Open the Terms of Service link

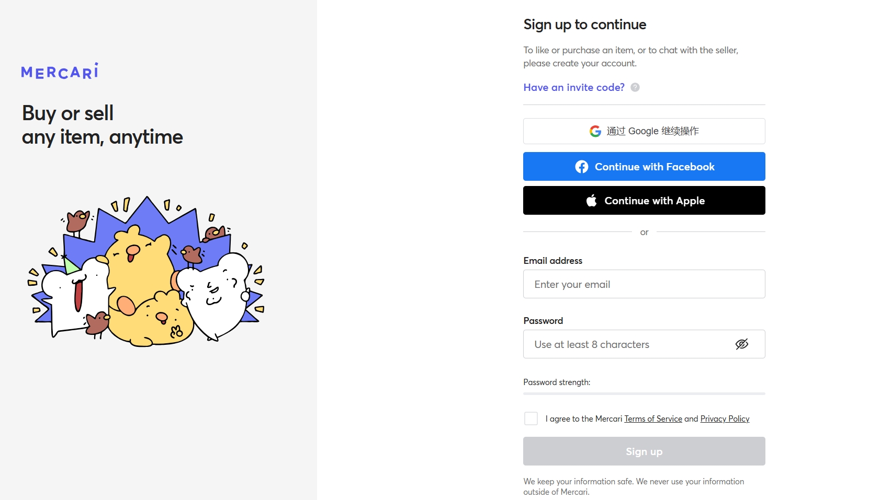653,419
